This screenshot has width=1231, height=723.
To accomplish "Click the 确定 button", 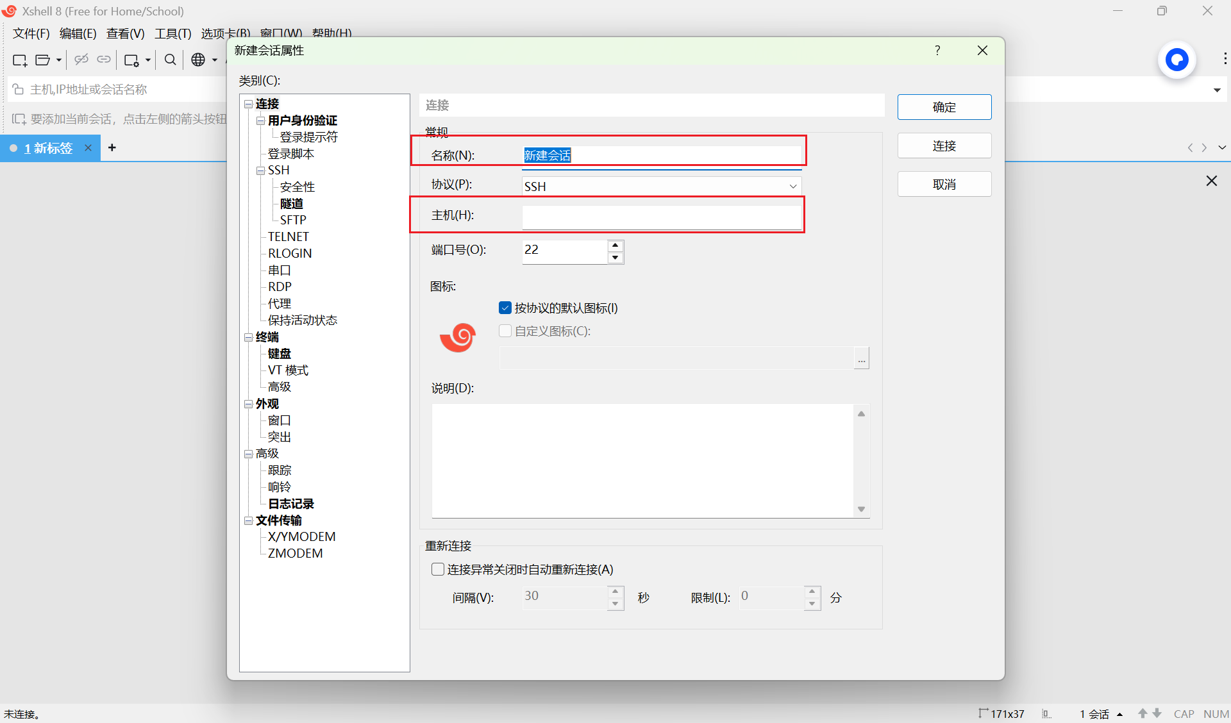I will pyautogui.click(x=944, y=107).
